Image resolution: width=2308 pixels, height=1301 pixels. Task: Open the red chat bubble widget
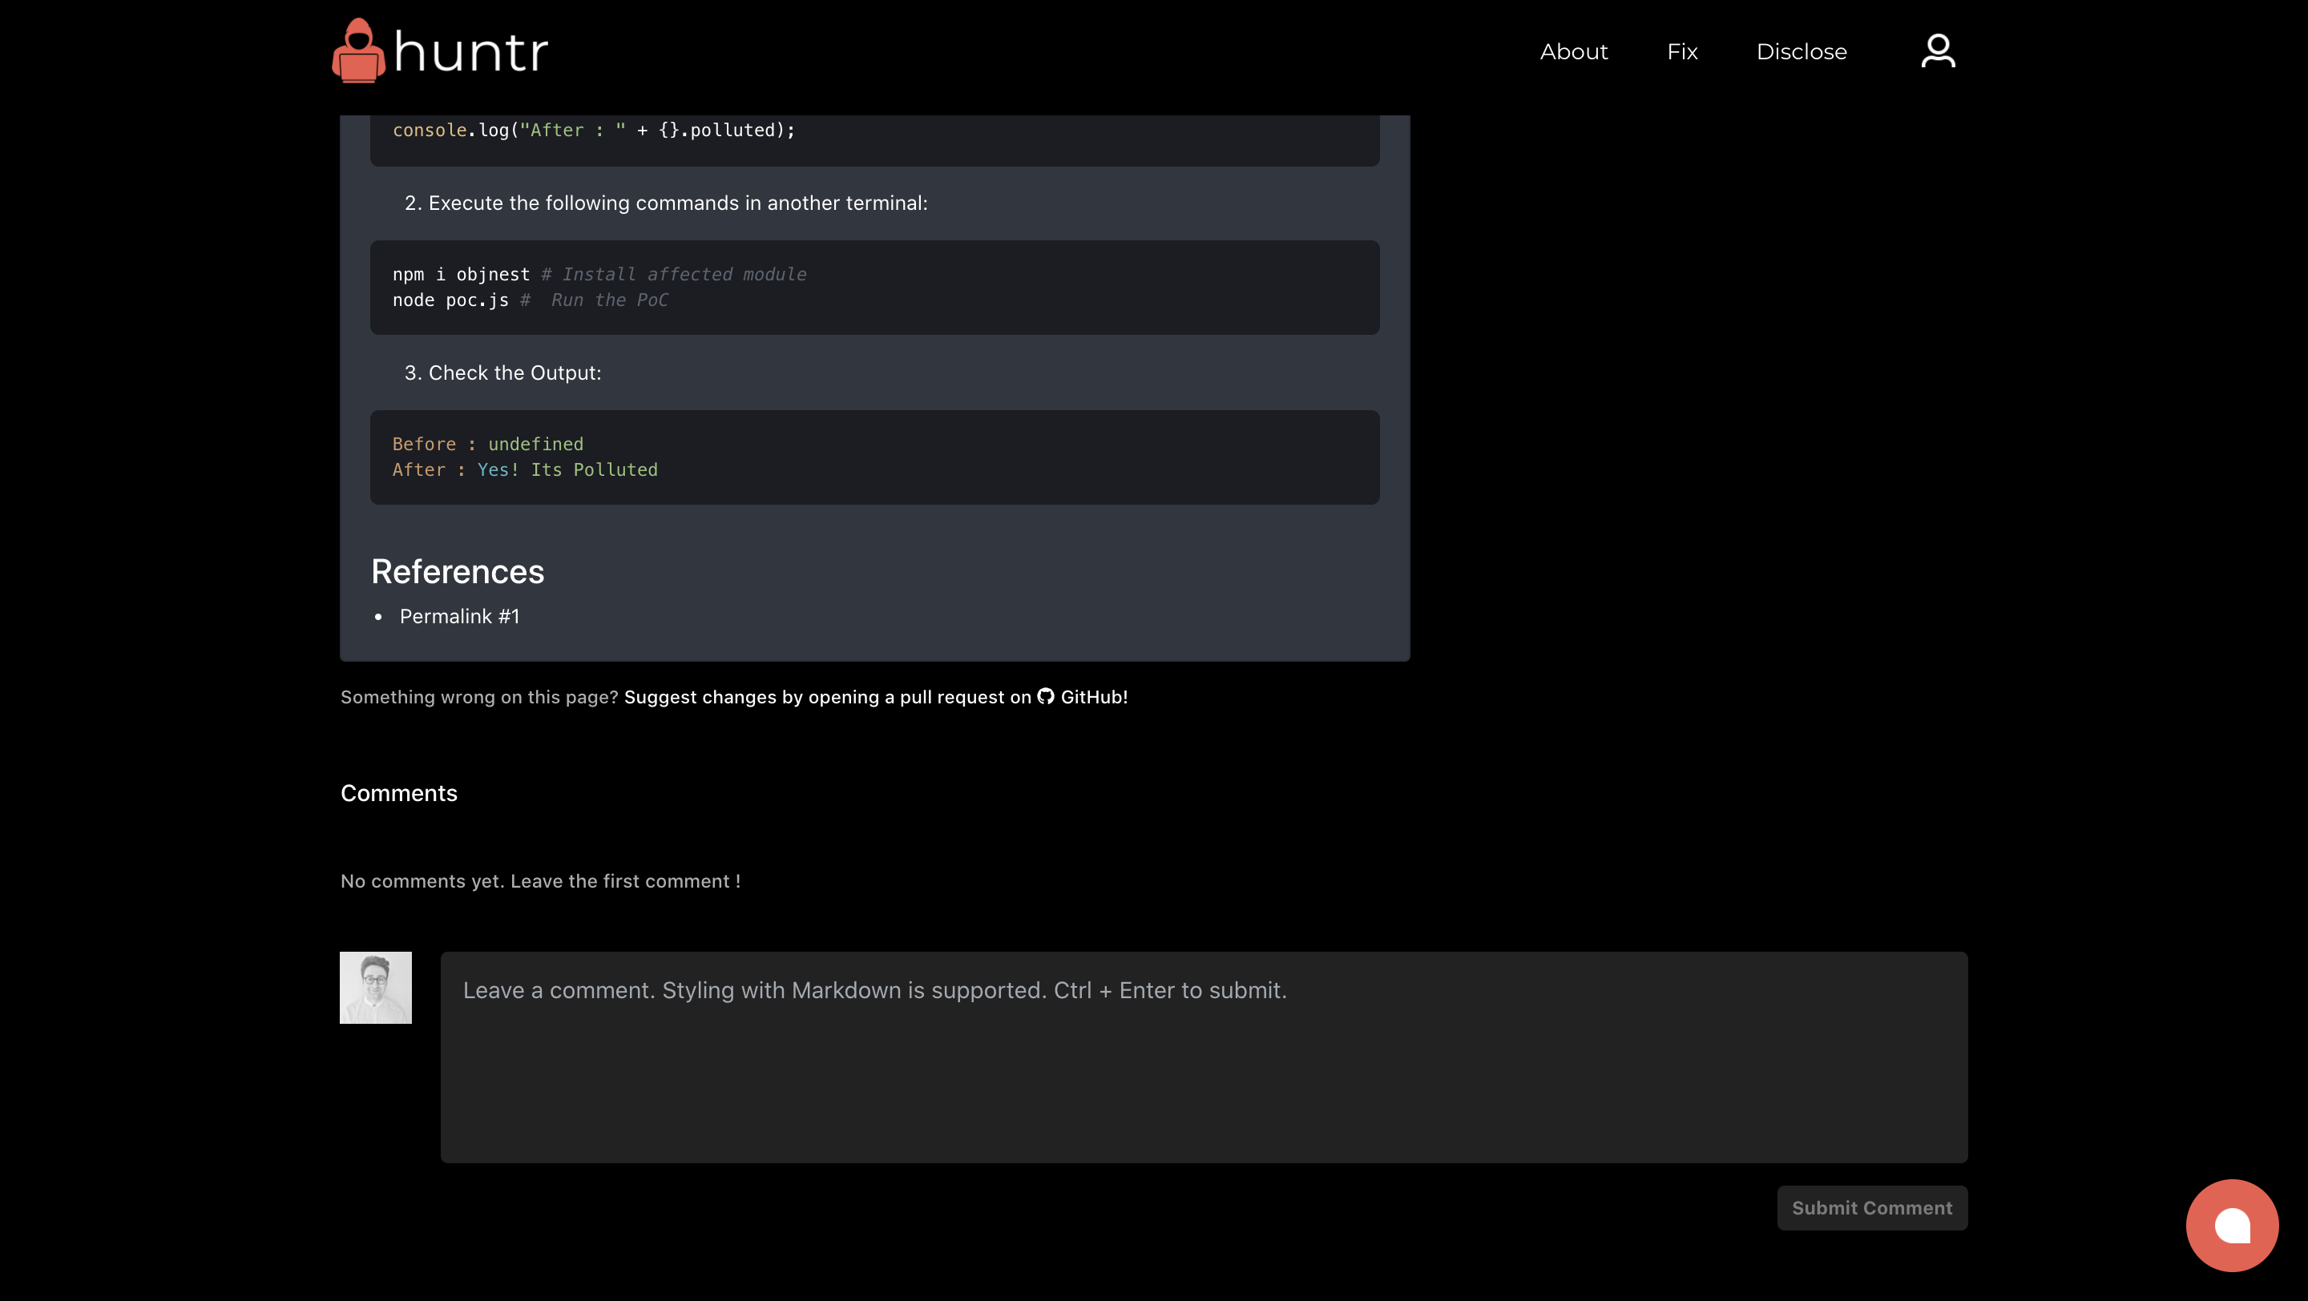2231,1225
